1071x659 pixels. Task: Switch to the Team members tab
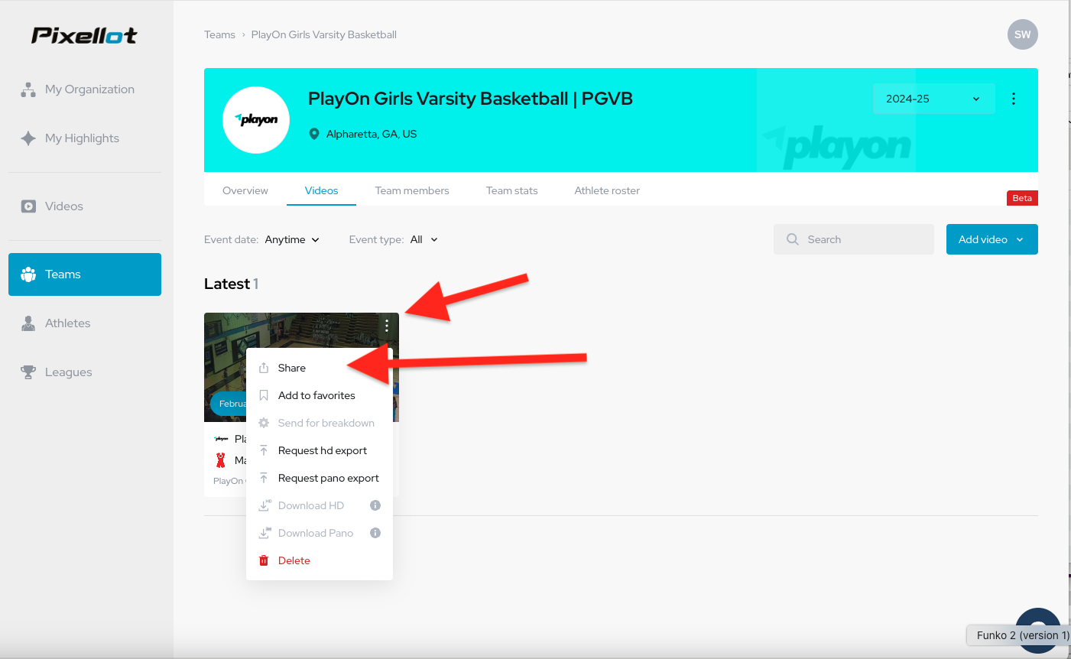[x=412, y=190]
